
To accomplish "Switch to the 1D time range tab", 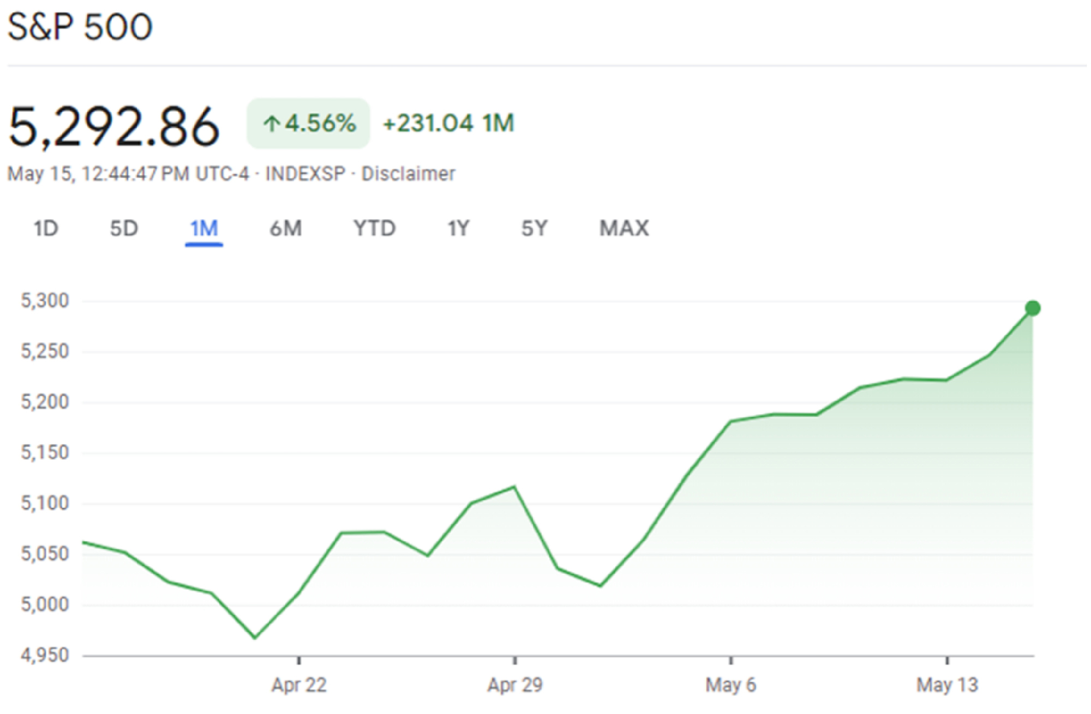I will coord(46,228).
